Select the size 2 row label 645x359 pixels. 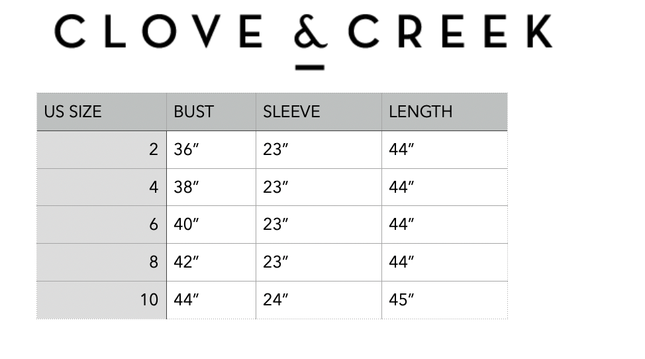pos(153,150)
